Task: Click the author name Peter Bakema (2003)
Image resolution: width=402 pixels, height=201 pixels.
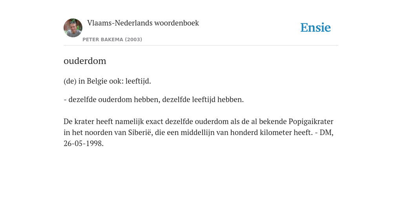Action: pyautogui.click(x=112, y=40)
